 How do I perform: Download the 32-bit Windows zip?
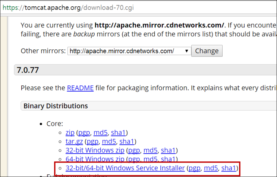pyautogui.click(x=95, y=150)
